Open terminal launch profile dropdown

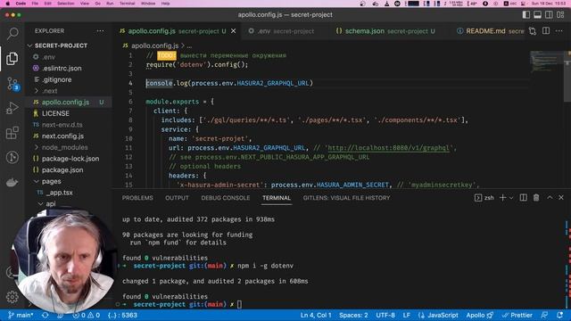click(511, 198)
